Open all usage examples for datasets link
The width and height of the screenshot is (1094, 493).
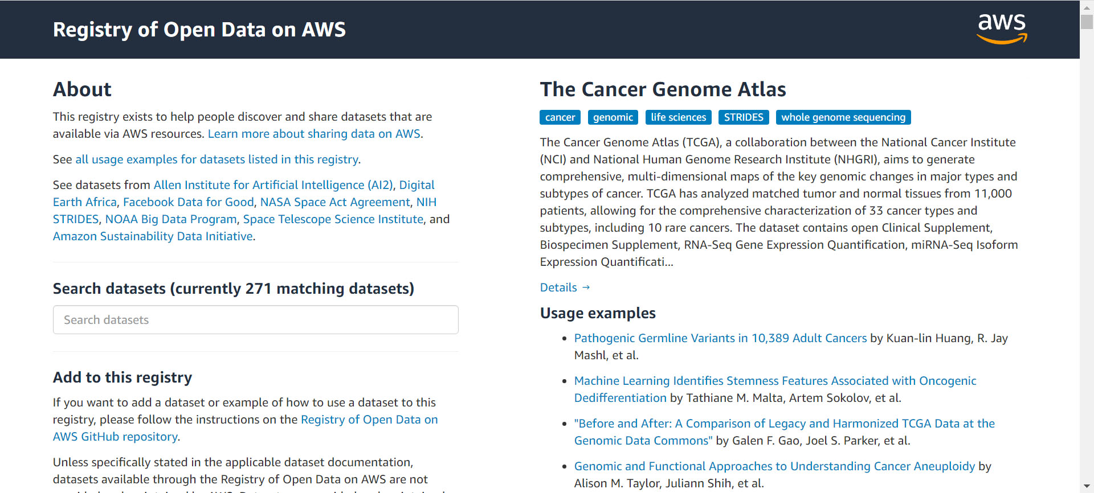[217, 159]
